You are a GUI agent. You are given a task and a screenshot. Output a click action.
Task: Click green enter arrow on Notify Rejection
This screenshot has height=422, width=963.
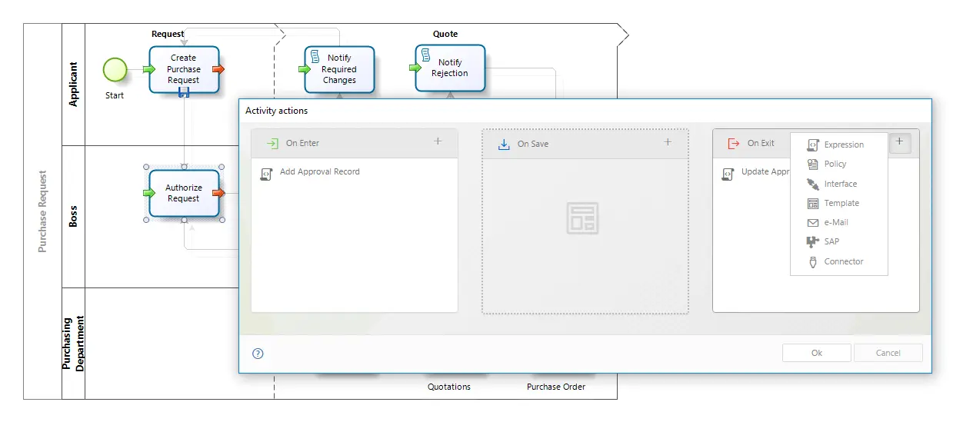click(x=415, y=68)
